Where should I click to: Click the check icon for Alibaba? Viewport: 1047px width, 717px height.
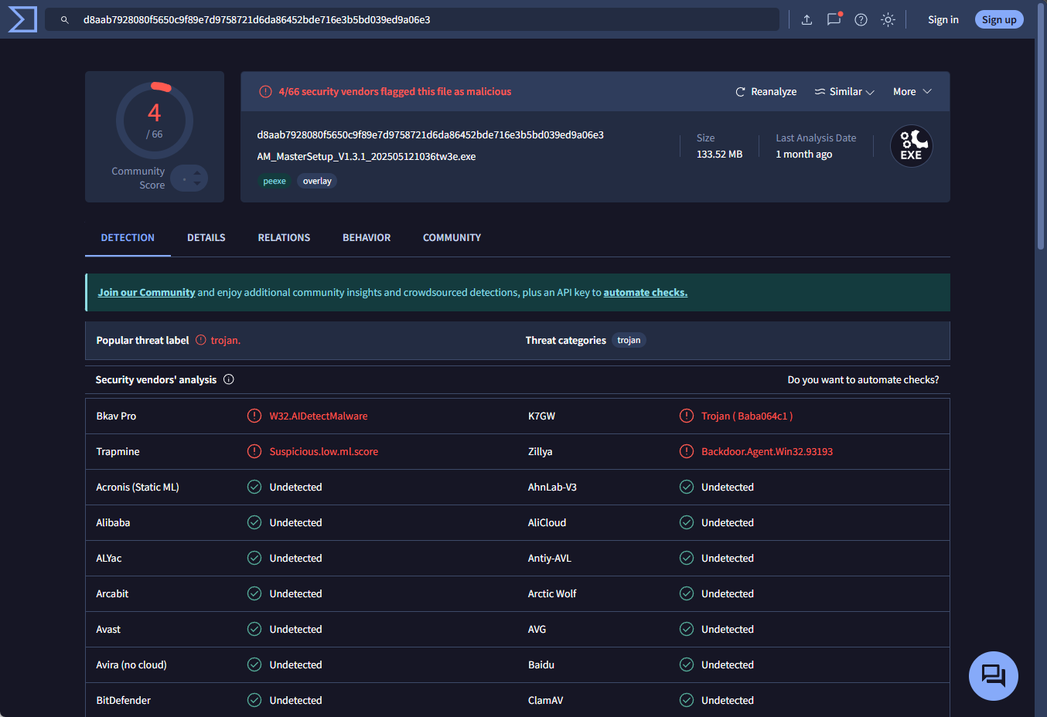pyautogui.click(x=254, y=522)
